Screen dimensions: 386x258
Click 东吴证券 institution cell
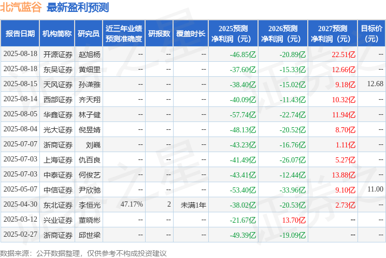pos(58,70)
